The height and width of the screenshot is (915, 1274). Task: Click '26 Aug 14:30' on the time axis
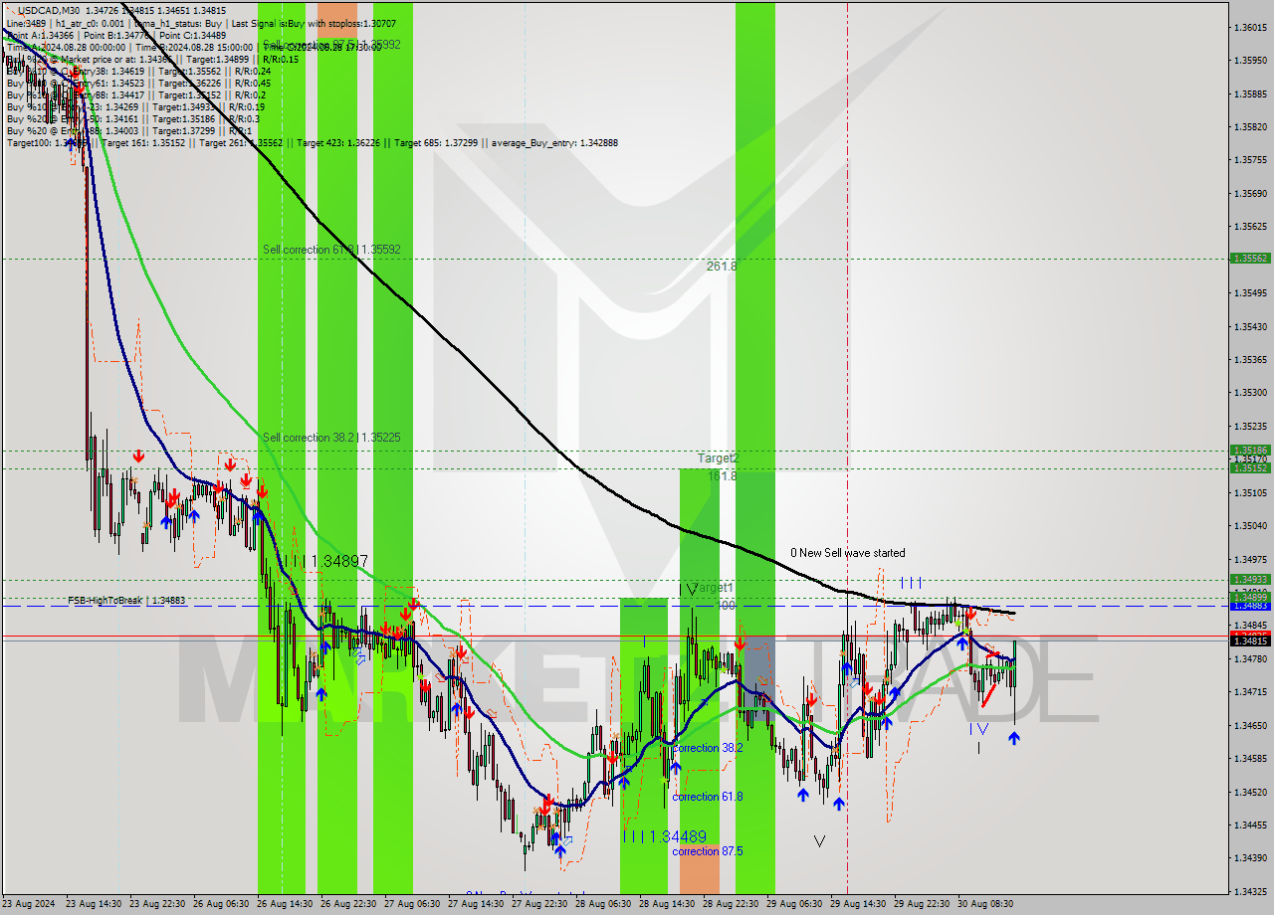click(x=287, y=904)
